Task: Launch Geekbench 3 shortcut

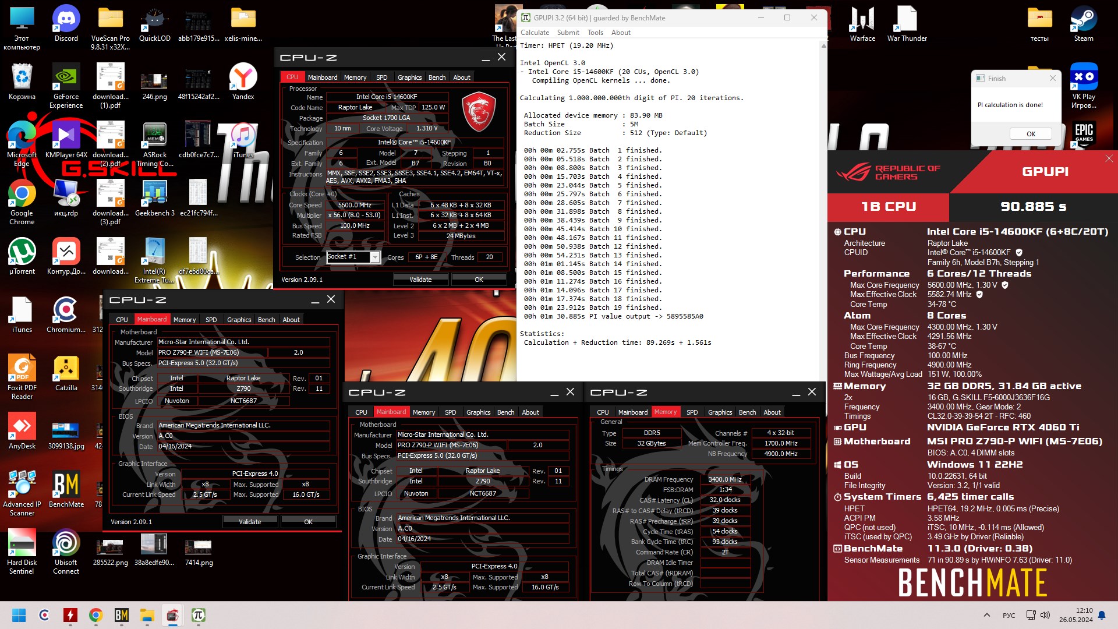Action: (x=154, y=198)
